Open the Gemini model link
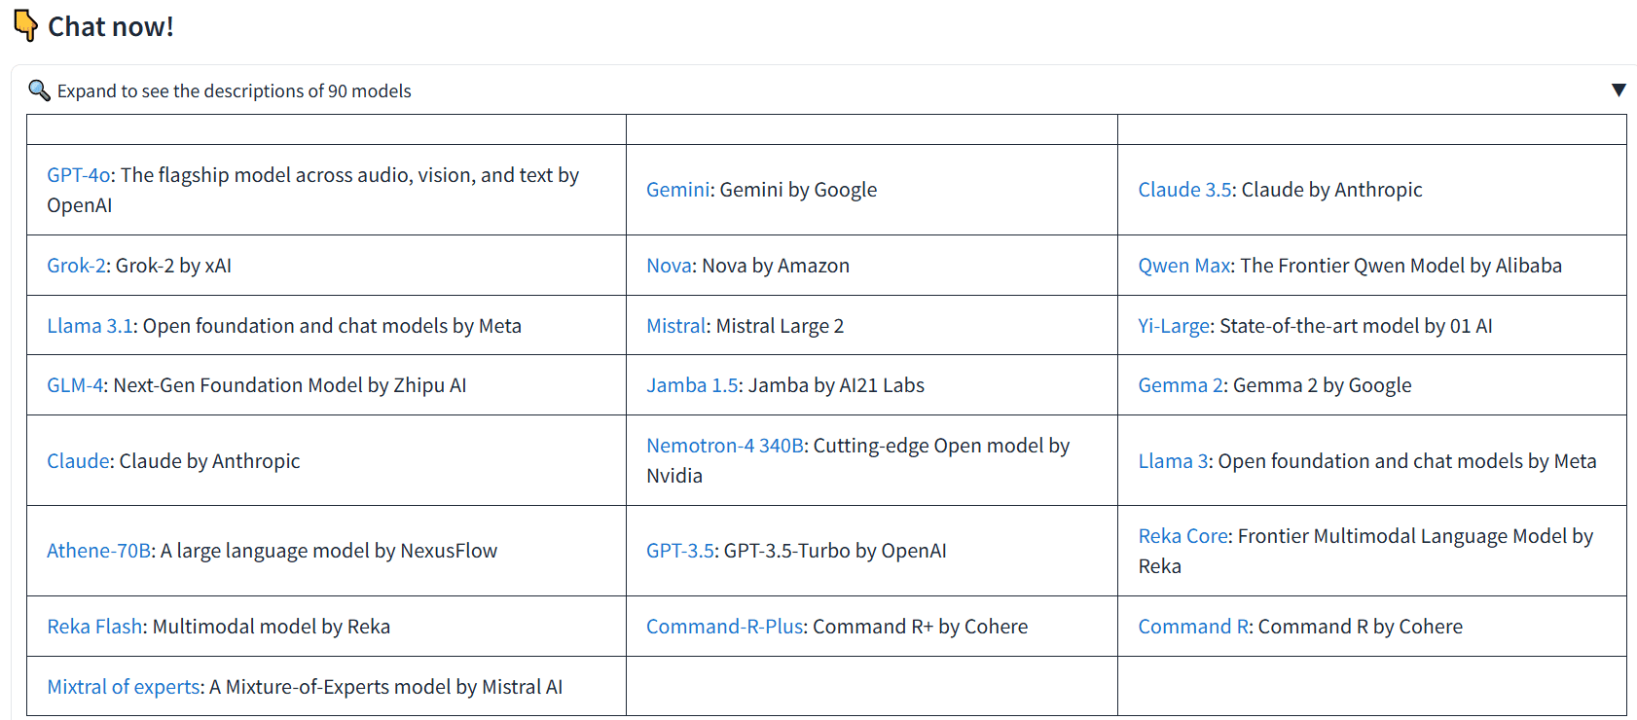 (678, 190)
